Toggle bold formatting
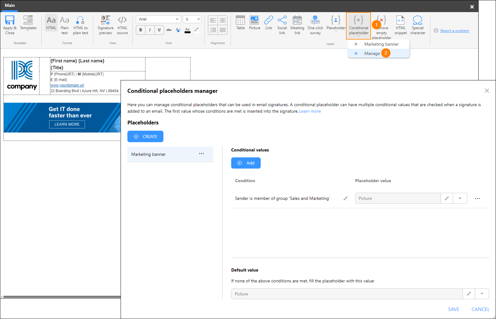 [x=141, y=30]
